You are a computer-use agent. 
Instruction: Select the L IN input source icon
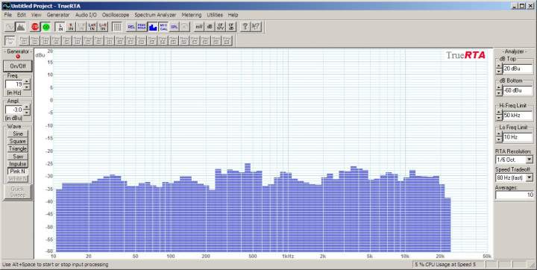point(60,27)
